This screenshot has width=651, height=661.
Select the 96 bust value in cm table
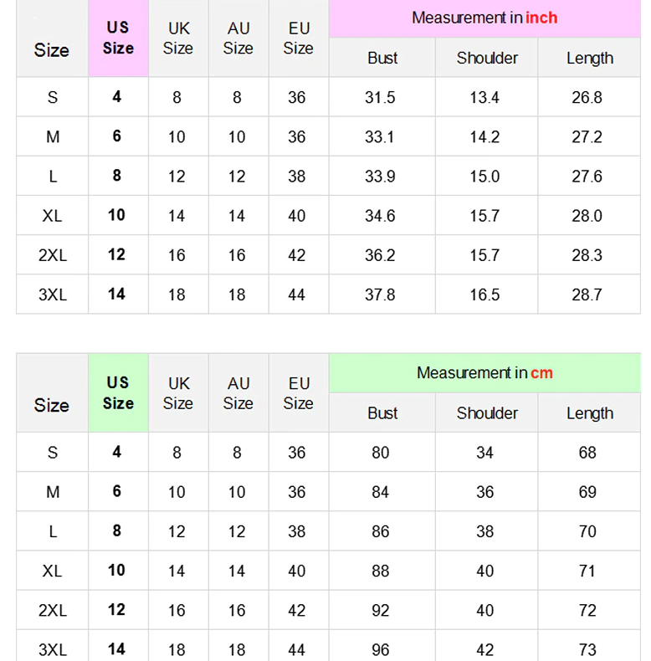point(381,649)
